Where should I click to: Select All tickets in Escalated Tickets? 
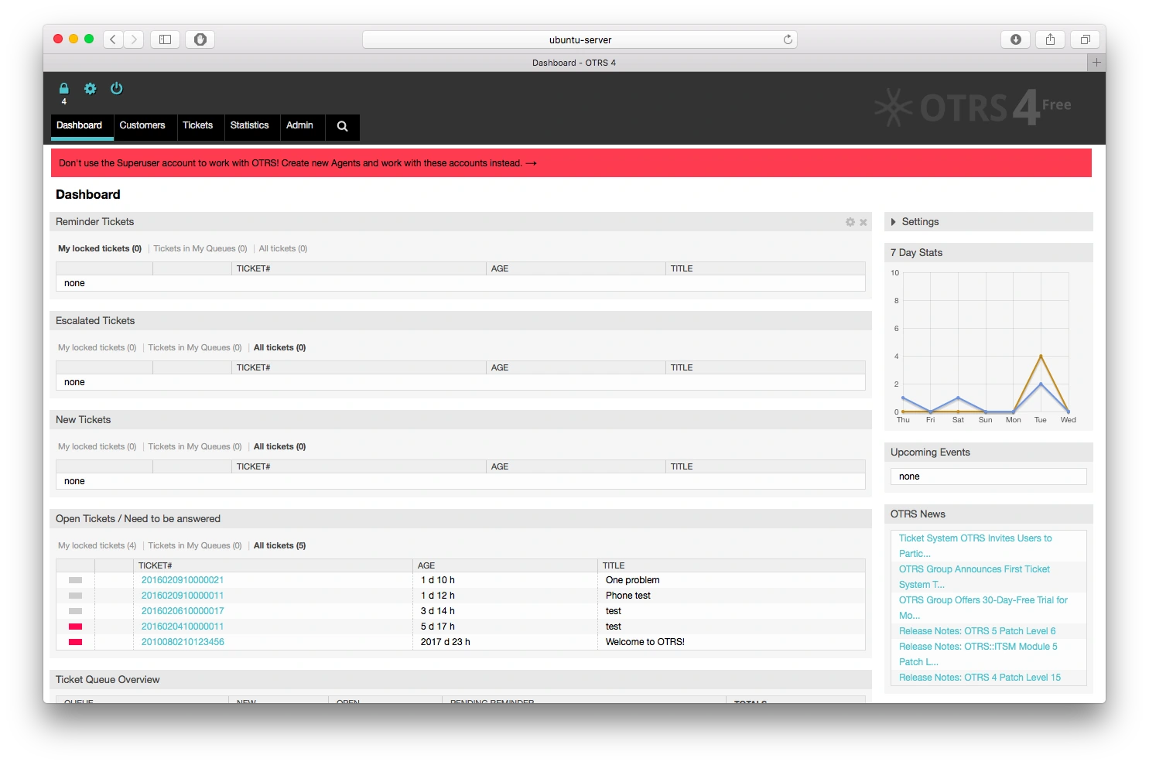(280, 348)
